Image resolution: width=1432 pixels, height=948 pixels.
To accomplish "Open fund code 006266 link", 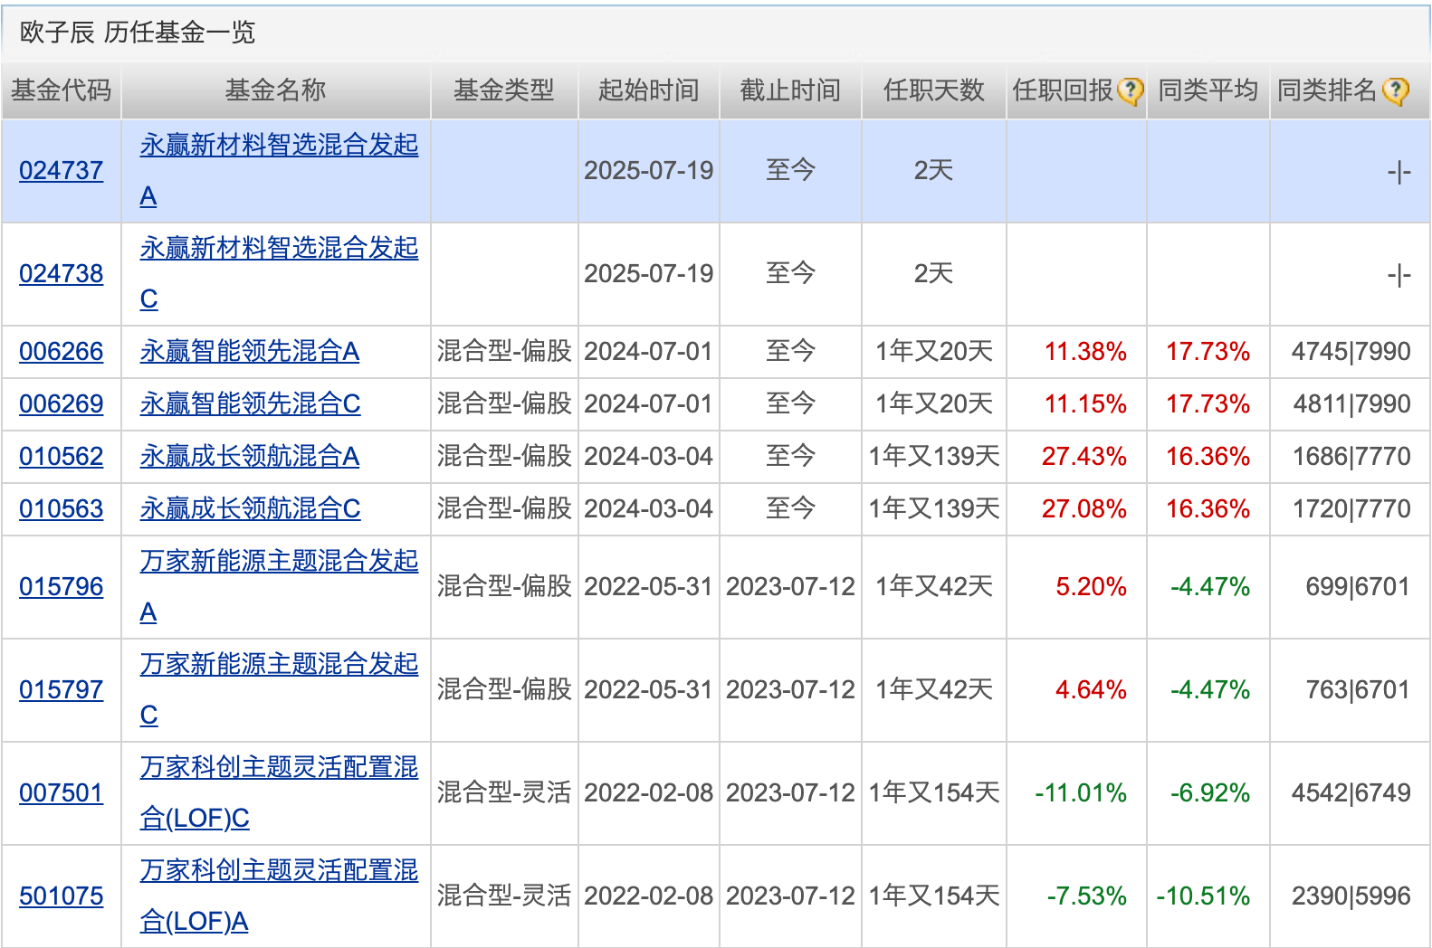I will (62, 351).
